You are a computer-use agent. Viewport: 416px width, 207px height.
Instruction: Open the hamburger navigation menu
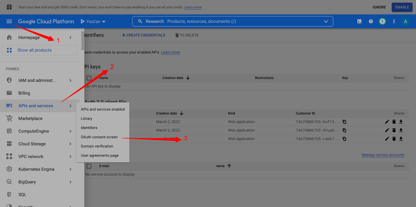click(x=9, y=22)
